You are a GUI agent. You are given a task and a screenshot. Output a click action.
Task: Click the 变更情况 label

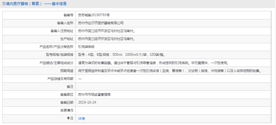coord(67,110)
